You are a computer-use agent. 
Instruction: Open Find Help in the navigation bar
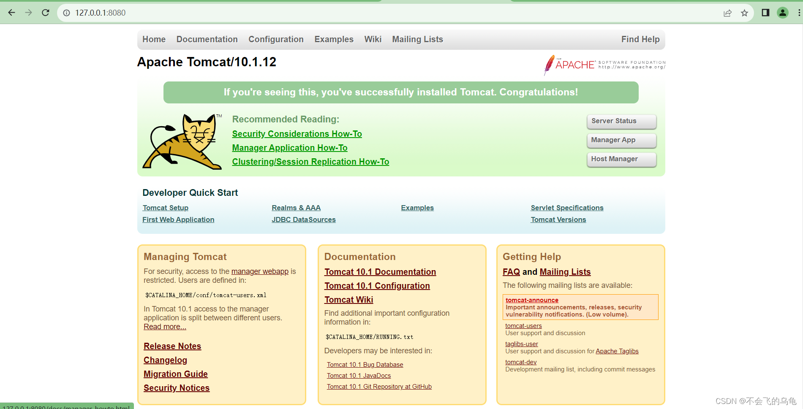pyautogui.click(x=640, y=39)
